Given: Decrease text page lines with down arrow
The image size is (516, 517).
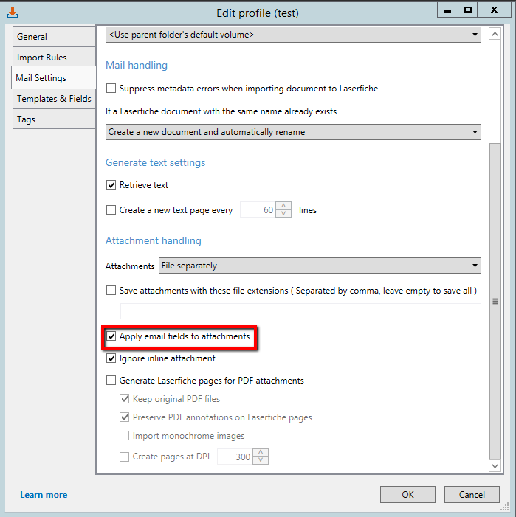Looking at the screenshot, I should click(x=283, y=214).
